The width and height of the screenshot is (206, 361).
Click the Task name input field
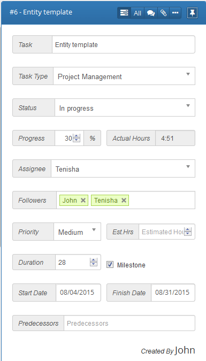pyautogui.click(x=124, y=44)
